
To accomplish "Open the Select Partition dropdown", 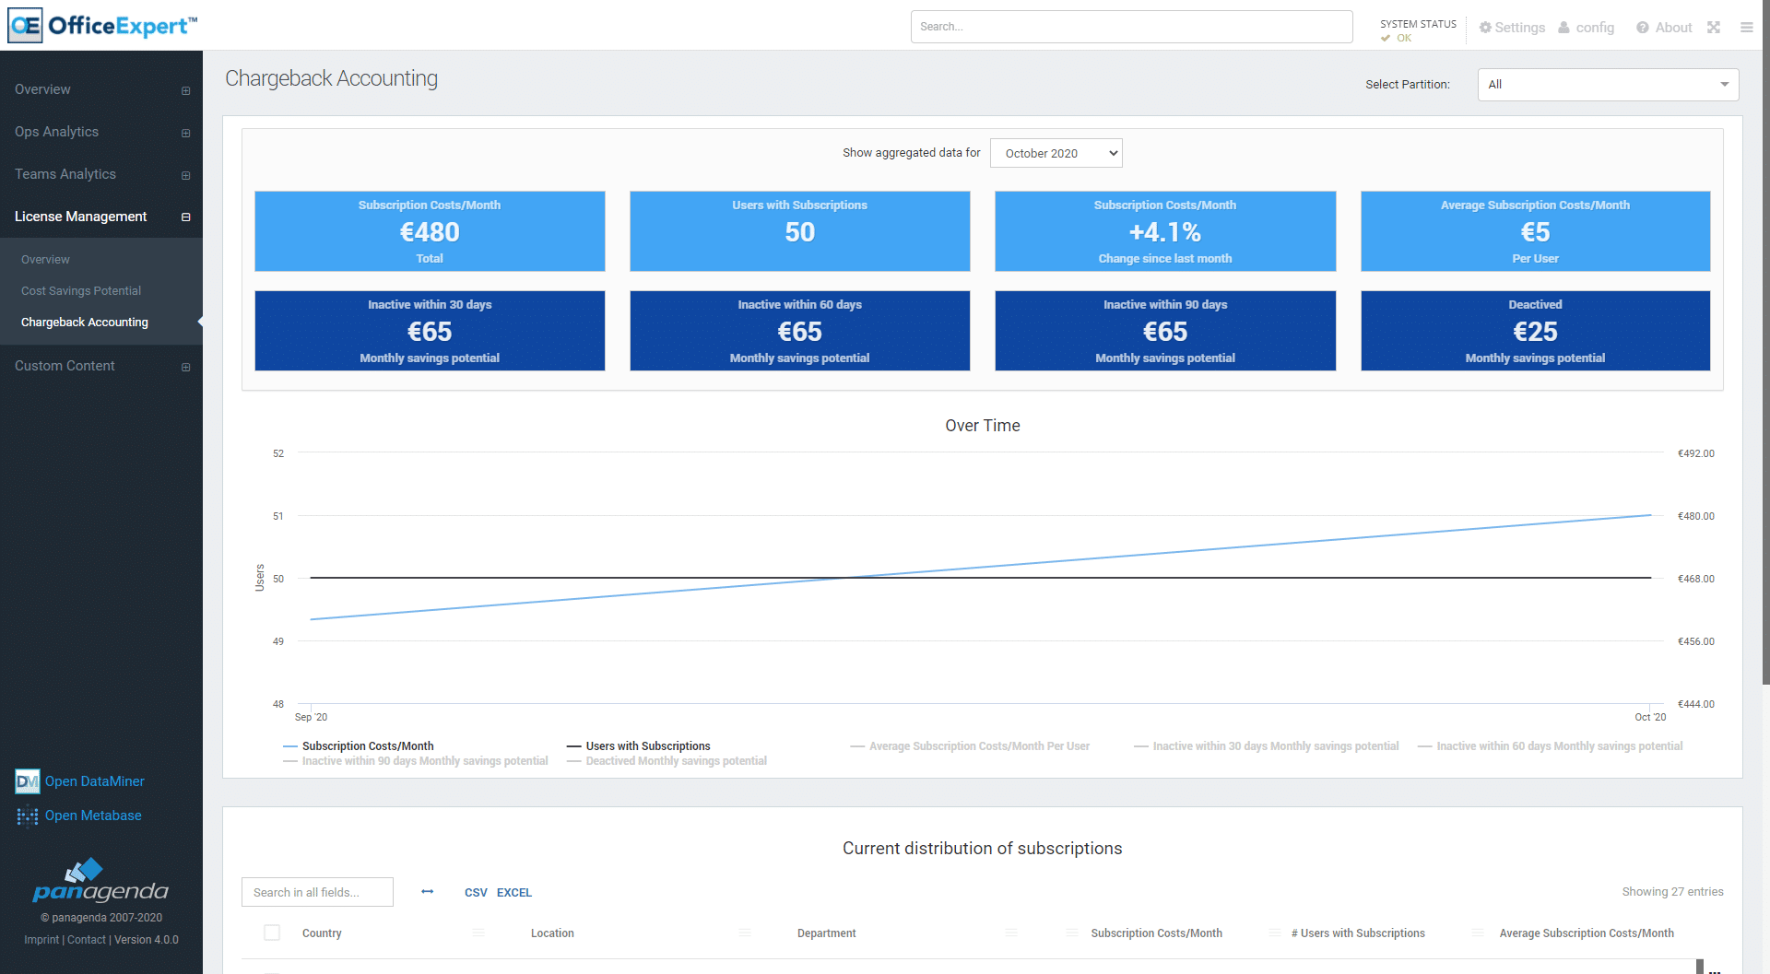I will click(1608, 85).
